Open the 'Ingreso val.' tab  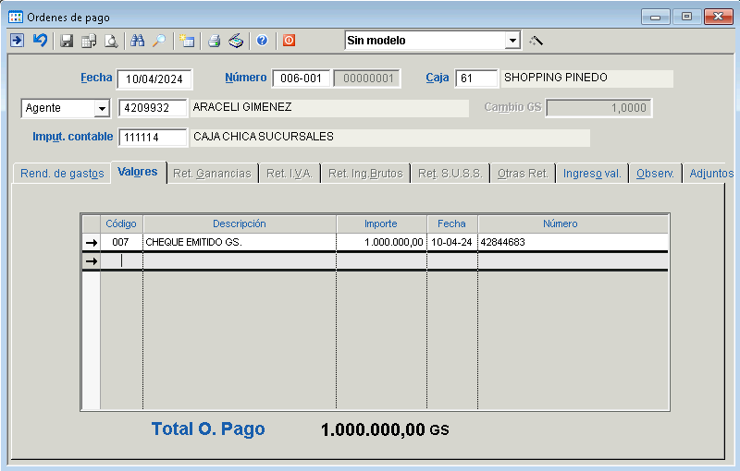point(592,174)
